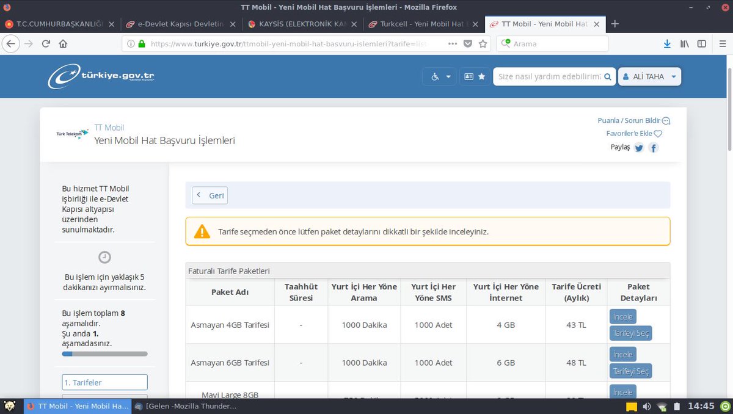The image size is (733, 414).
Task: Share the page on Facebook
Action: (x=654, y=148)
